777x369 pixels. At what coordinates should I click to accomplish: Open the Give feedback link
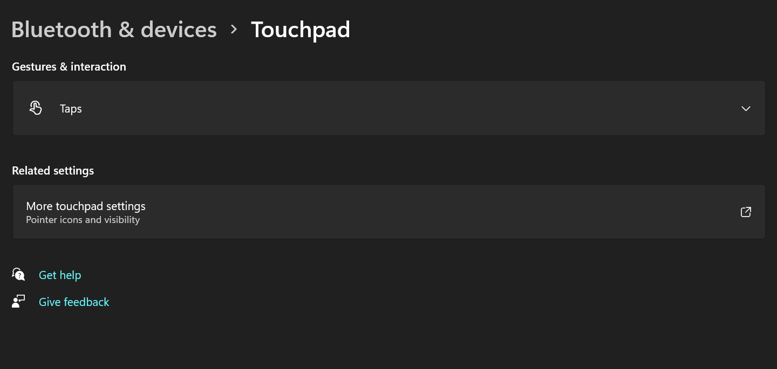[x=74, y=302]
